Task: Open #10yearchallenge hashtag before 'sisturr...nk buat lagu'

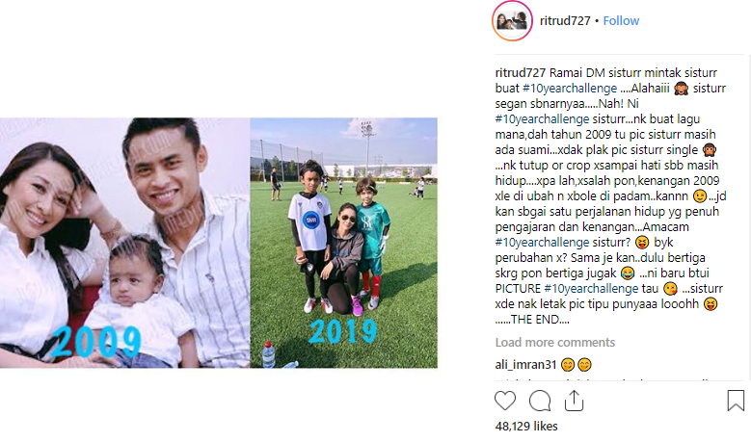Action: 542,119
